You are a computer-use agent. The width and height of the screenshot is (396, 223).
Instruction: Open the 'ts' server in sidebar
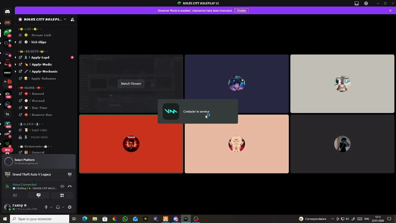point(7,114)
